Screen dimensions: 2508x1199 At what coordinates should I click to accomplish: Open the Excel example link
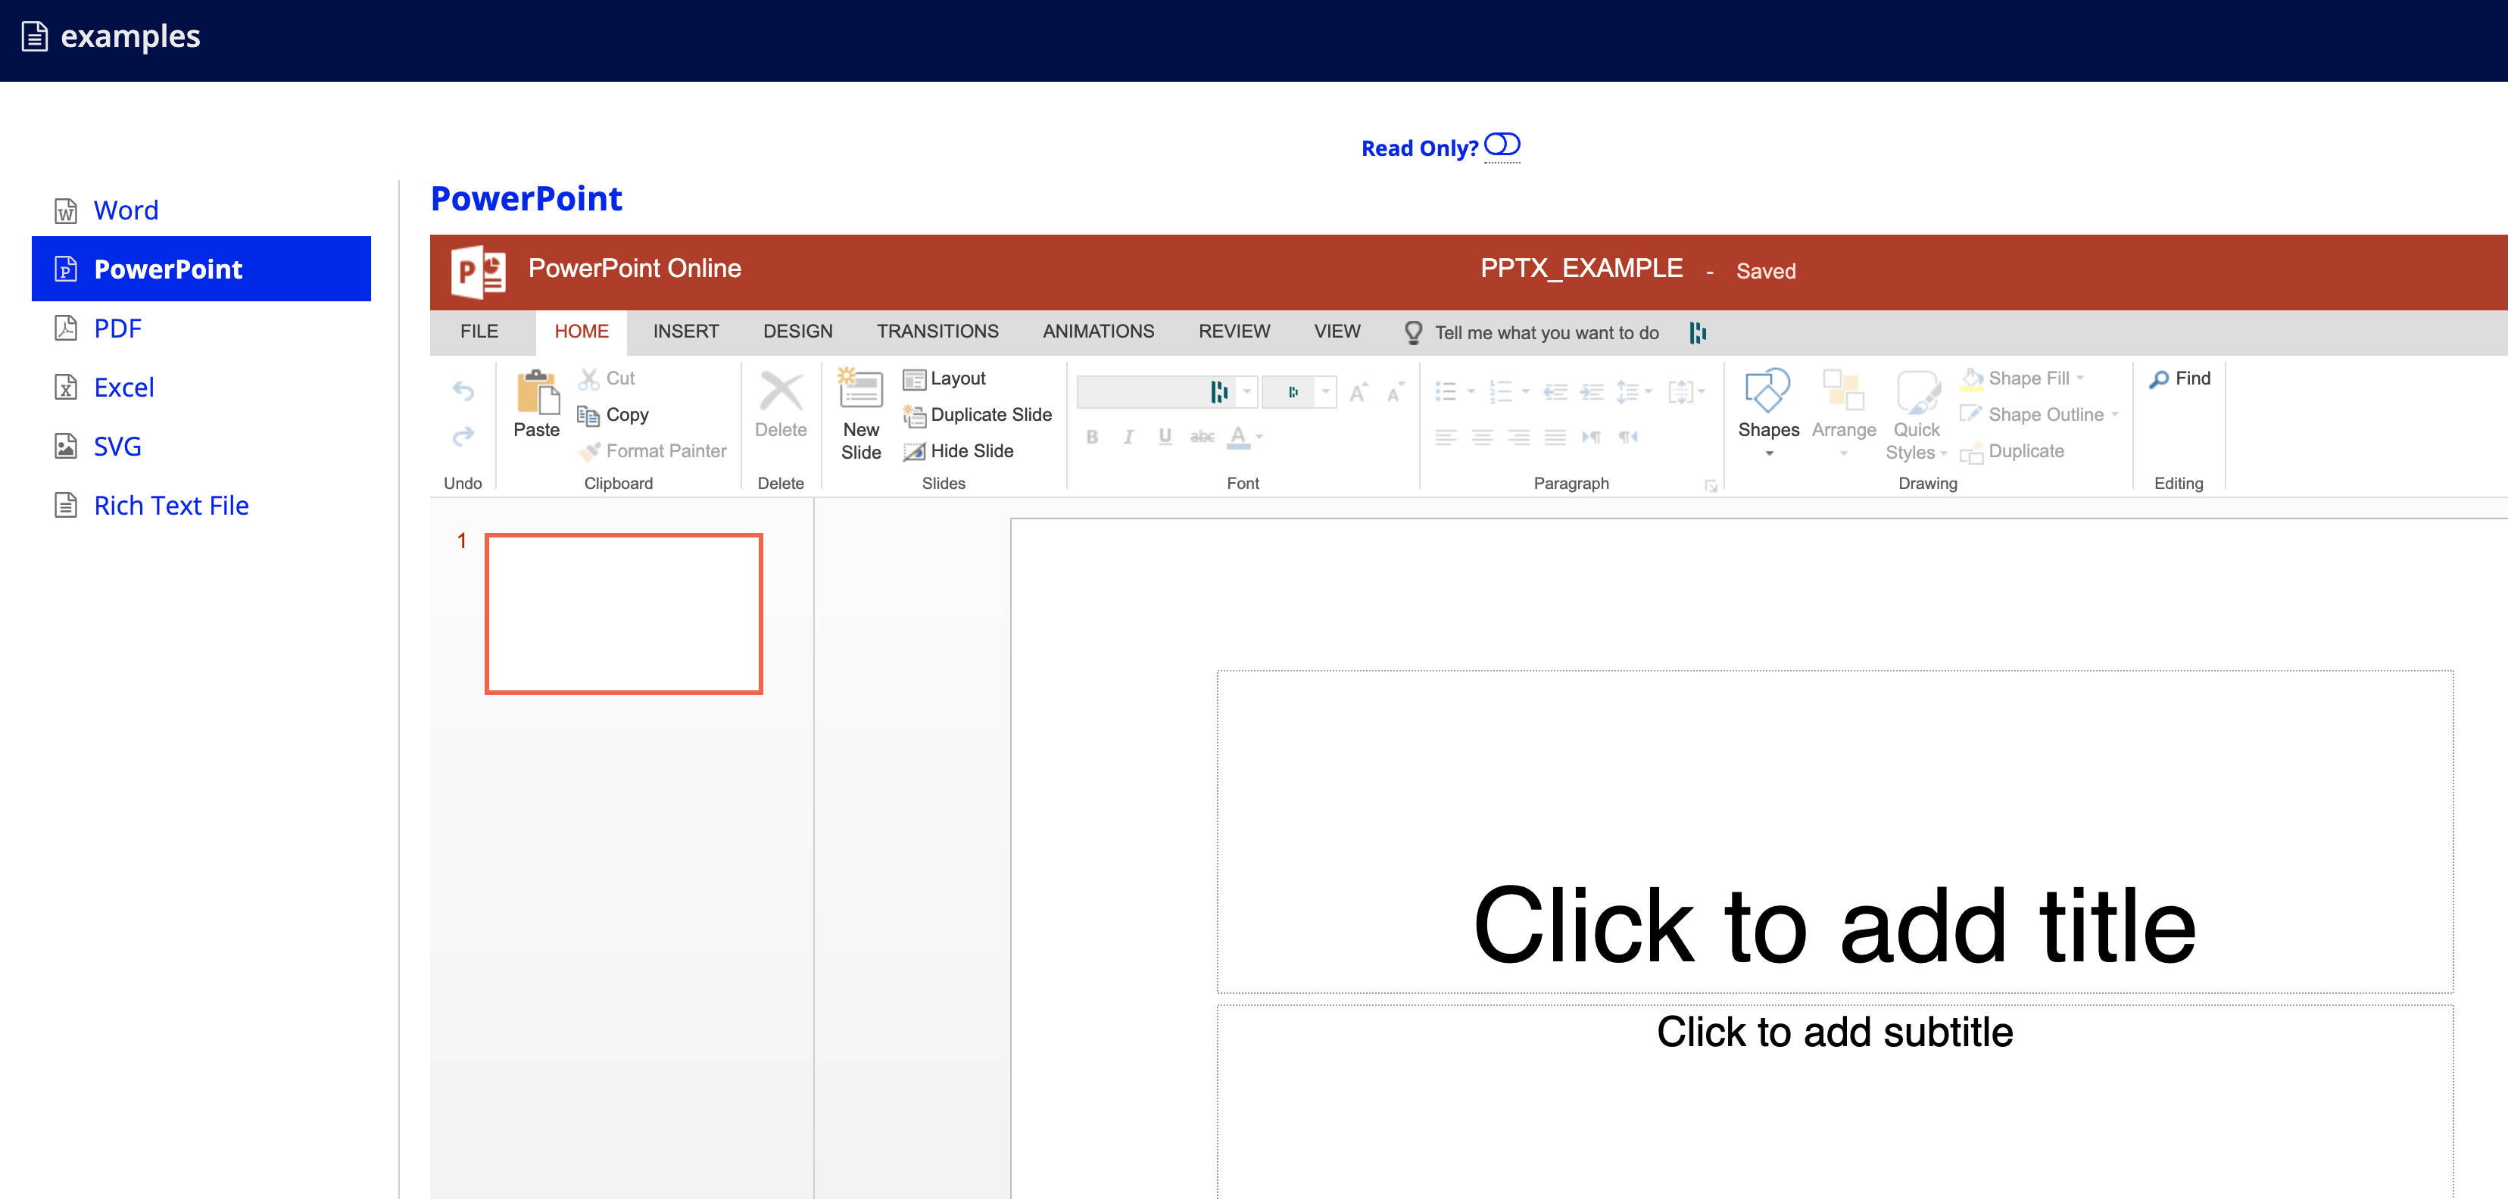pyautogui.click(x=123, y=388)
